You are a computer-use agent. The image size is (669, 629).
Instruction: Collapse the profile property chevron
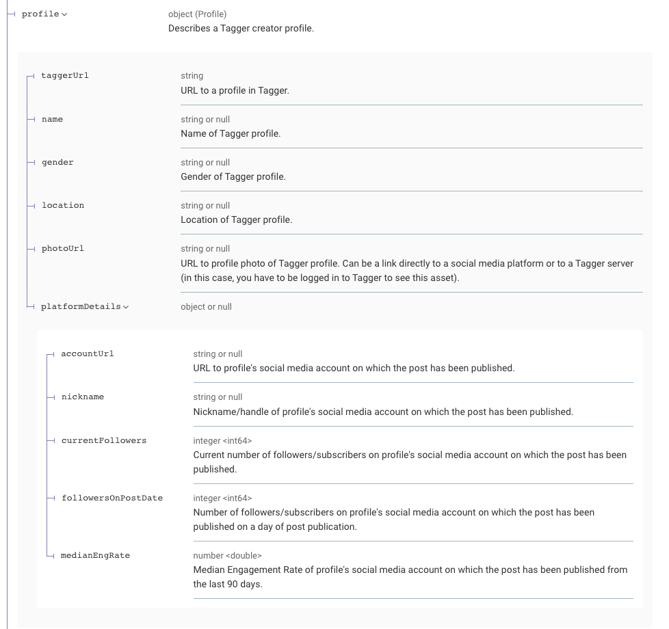point(64,14)
